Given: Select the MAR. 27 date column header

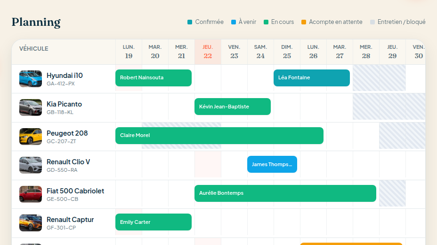Looking at the screenshot, I should 340,52.
